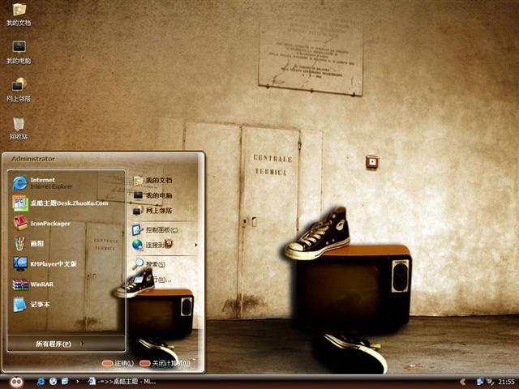Open 控制面板(C) control panel
Image resolution: width=519 pixels, height=389 pixels.
[x=155, y=230]
